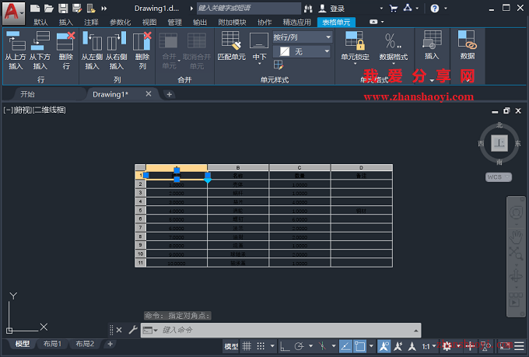
Task: Click the Open file folder icon
Action: [x=49, y=9]
